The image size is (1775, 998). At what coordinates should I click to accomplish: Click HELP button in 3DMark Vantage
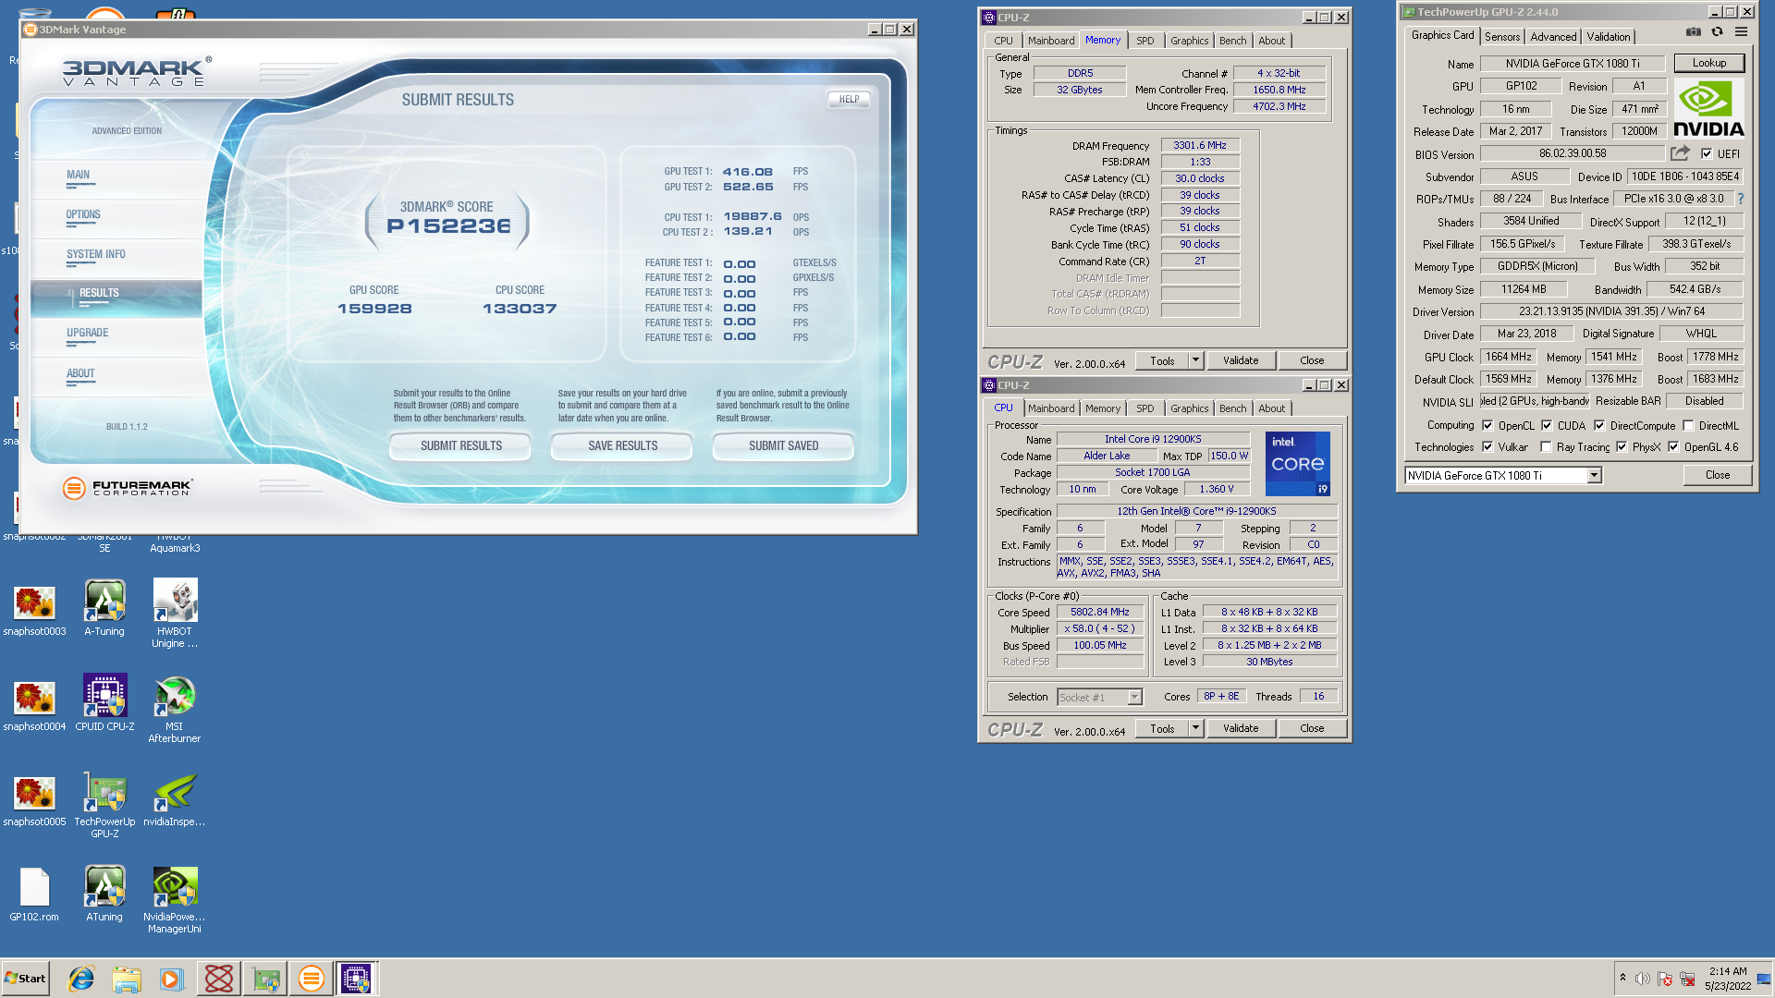[849, 99]
